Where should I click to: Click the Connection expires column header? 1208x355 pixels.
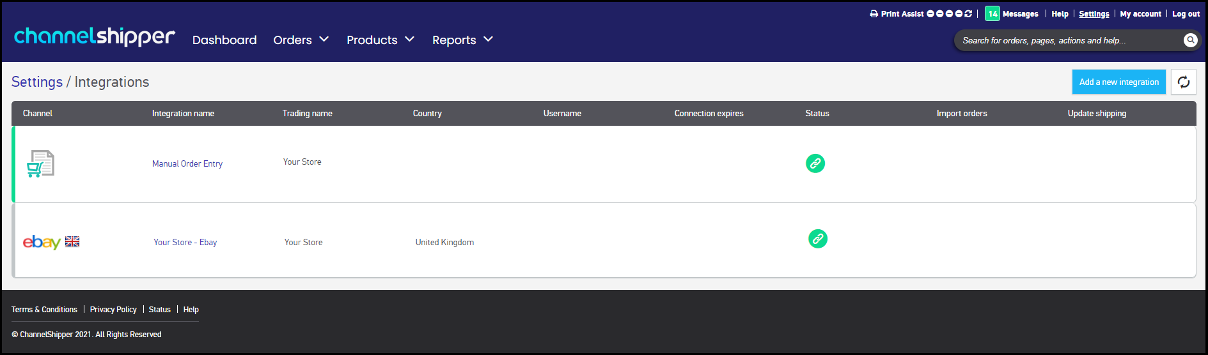point(709,113)
